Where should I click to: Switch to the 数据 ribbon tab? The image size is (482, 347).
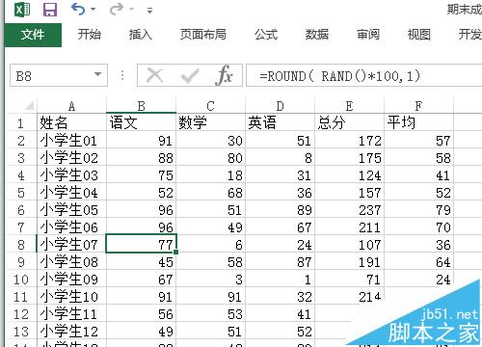pyautogui.click(x=317, y=35)
